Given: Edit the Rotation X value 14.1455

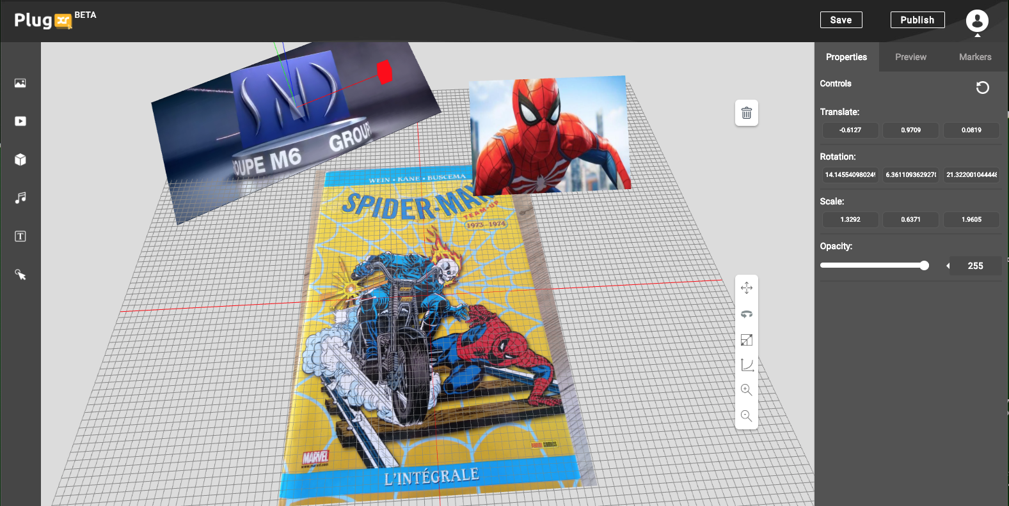Looking at the screenshot, I should pos(850,174).
